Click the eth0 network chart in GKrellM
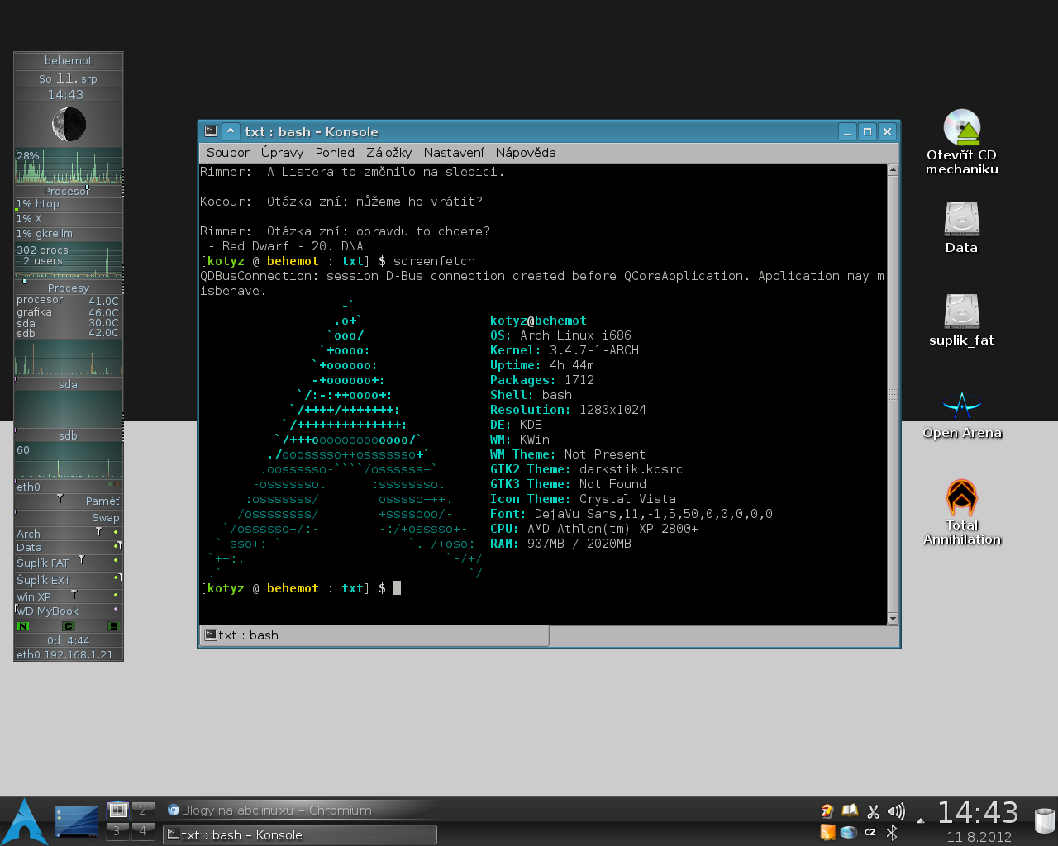The height and width of the screenshot is (846, 1058). point(69,460)
